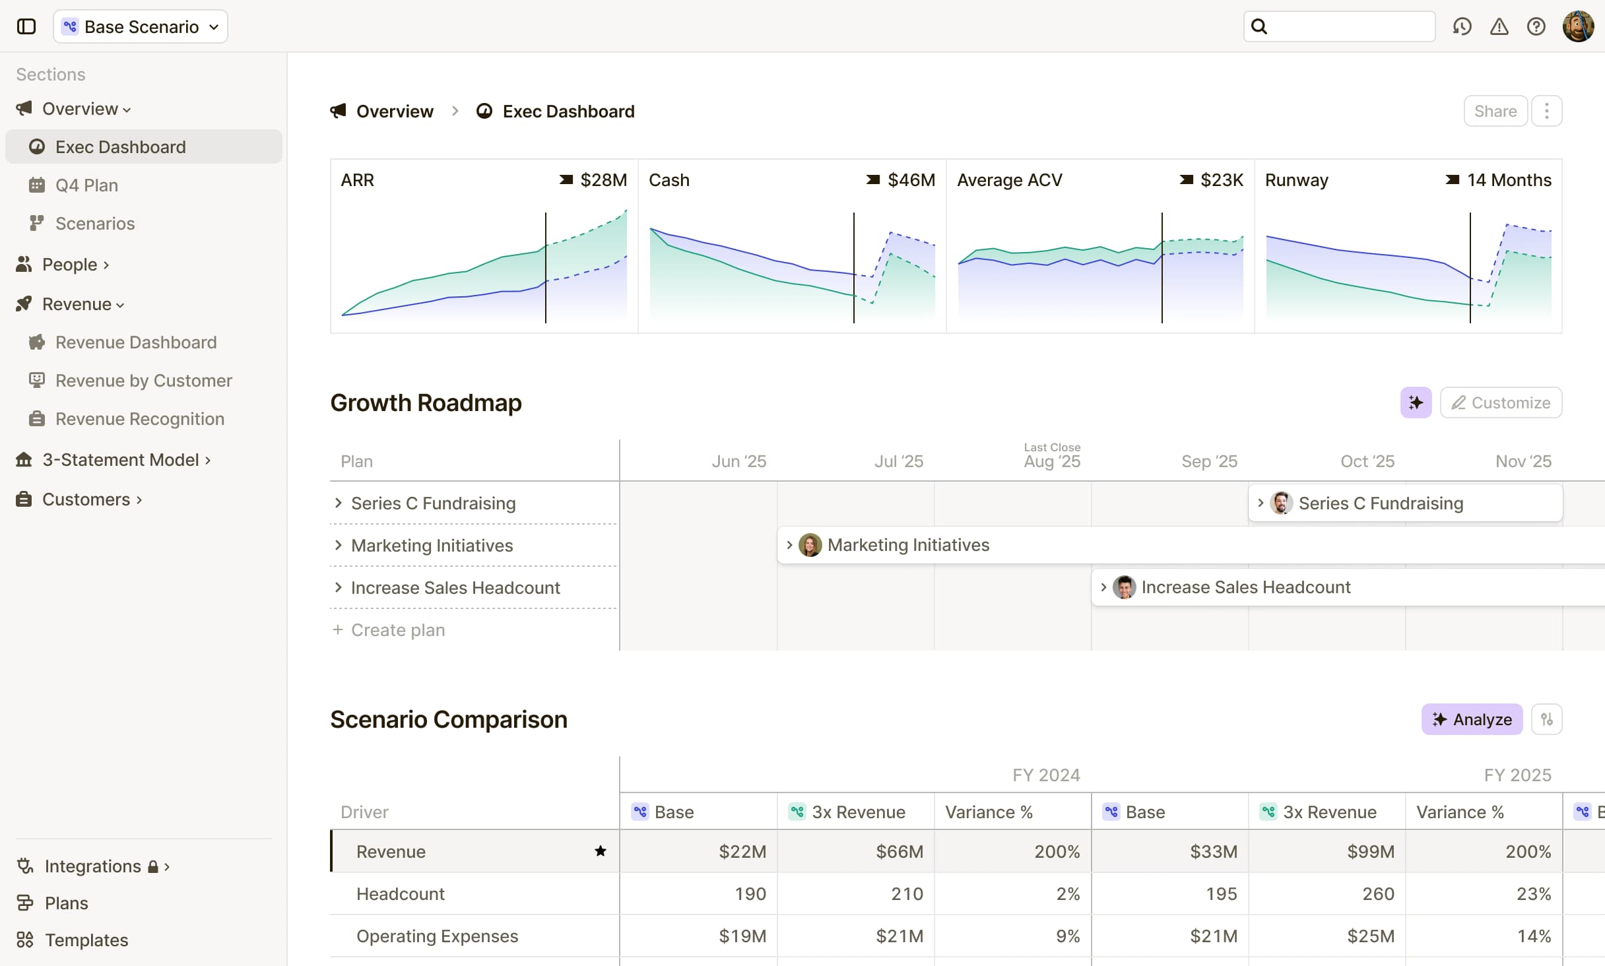Select the Revenue Dashboard icon in the sidebar

pyautogui.click(x=37, y=342)
